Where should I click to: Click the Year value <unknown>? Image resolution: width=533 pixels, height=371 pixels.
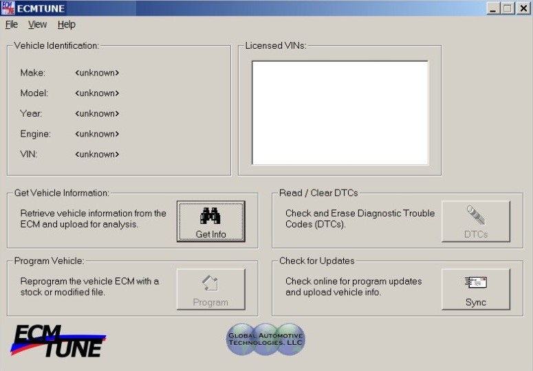pyautogui.click(x=97, y=113)
